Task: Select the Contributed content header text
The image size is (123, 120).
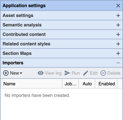Action: (x=24, y=34)
